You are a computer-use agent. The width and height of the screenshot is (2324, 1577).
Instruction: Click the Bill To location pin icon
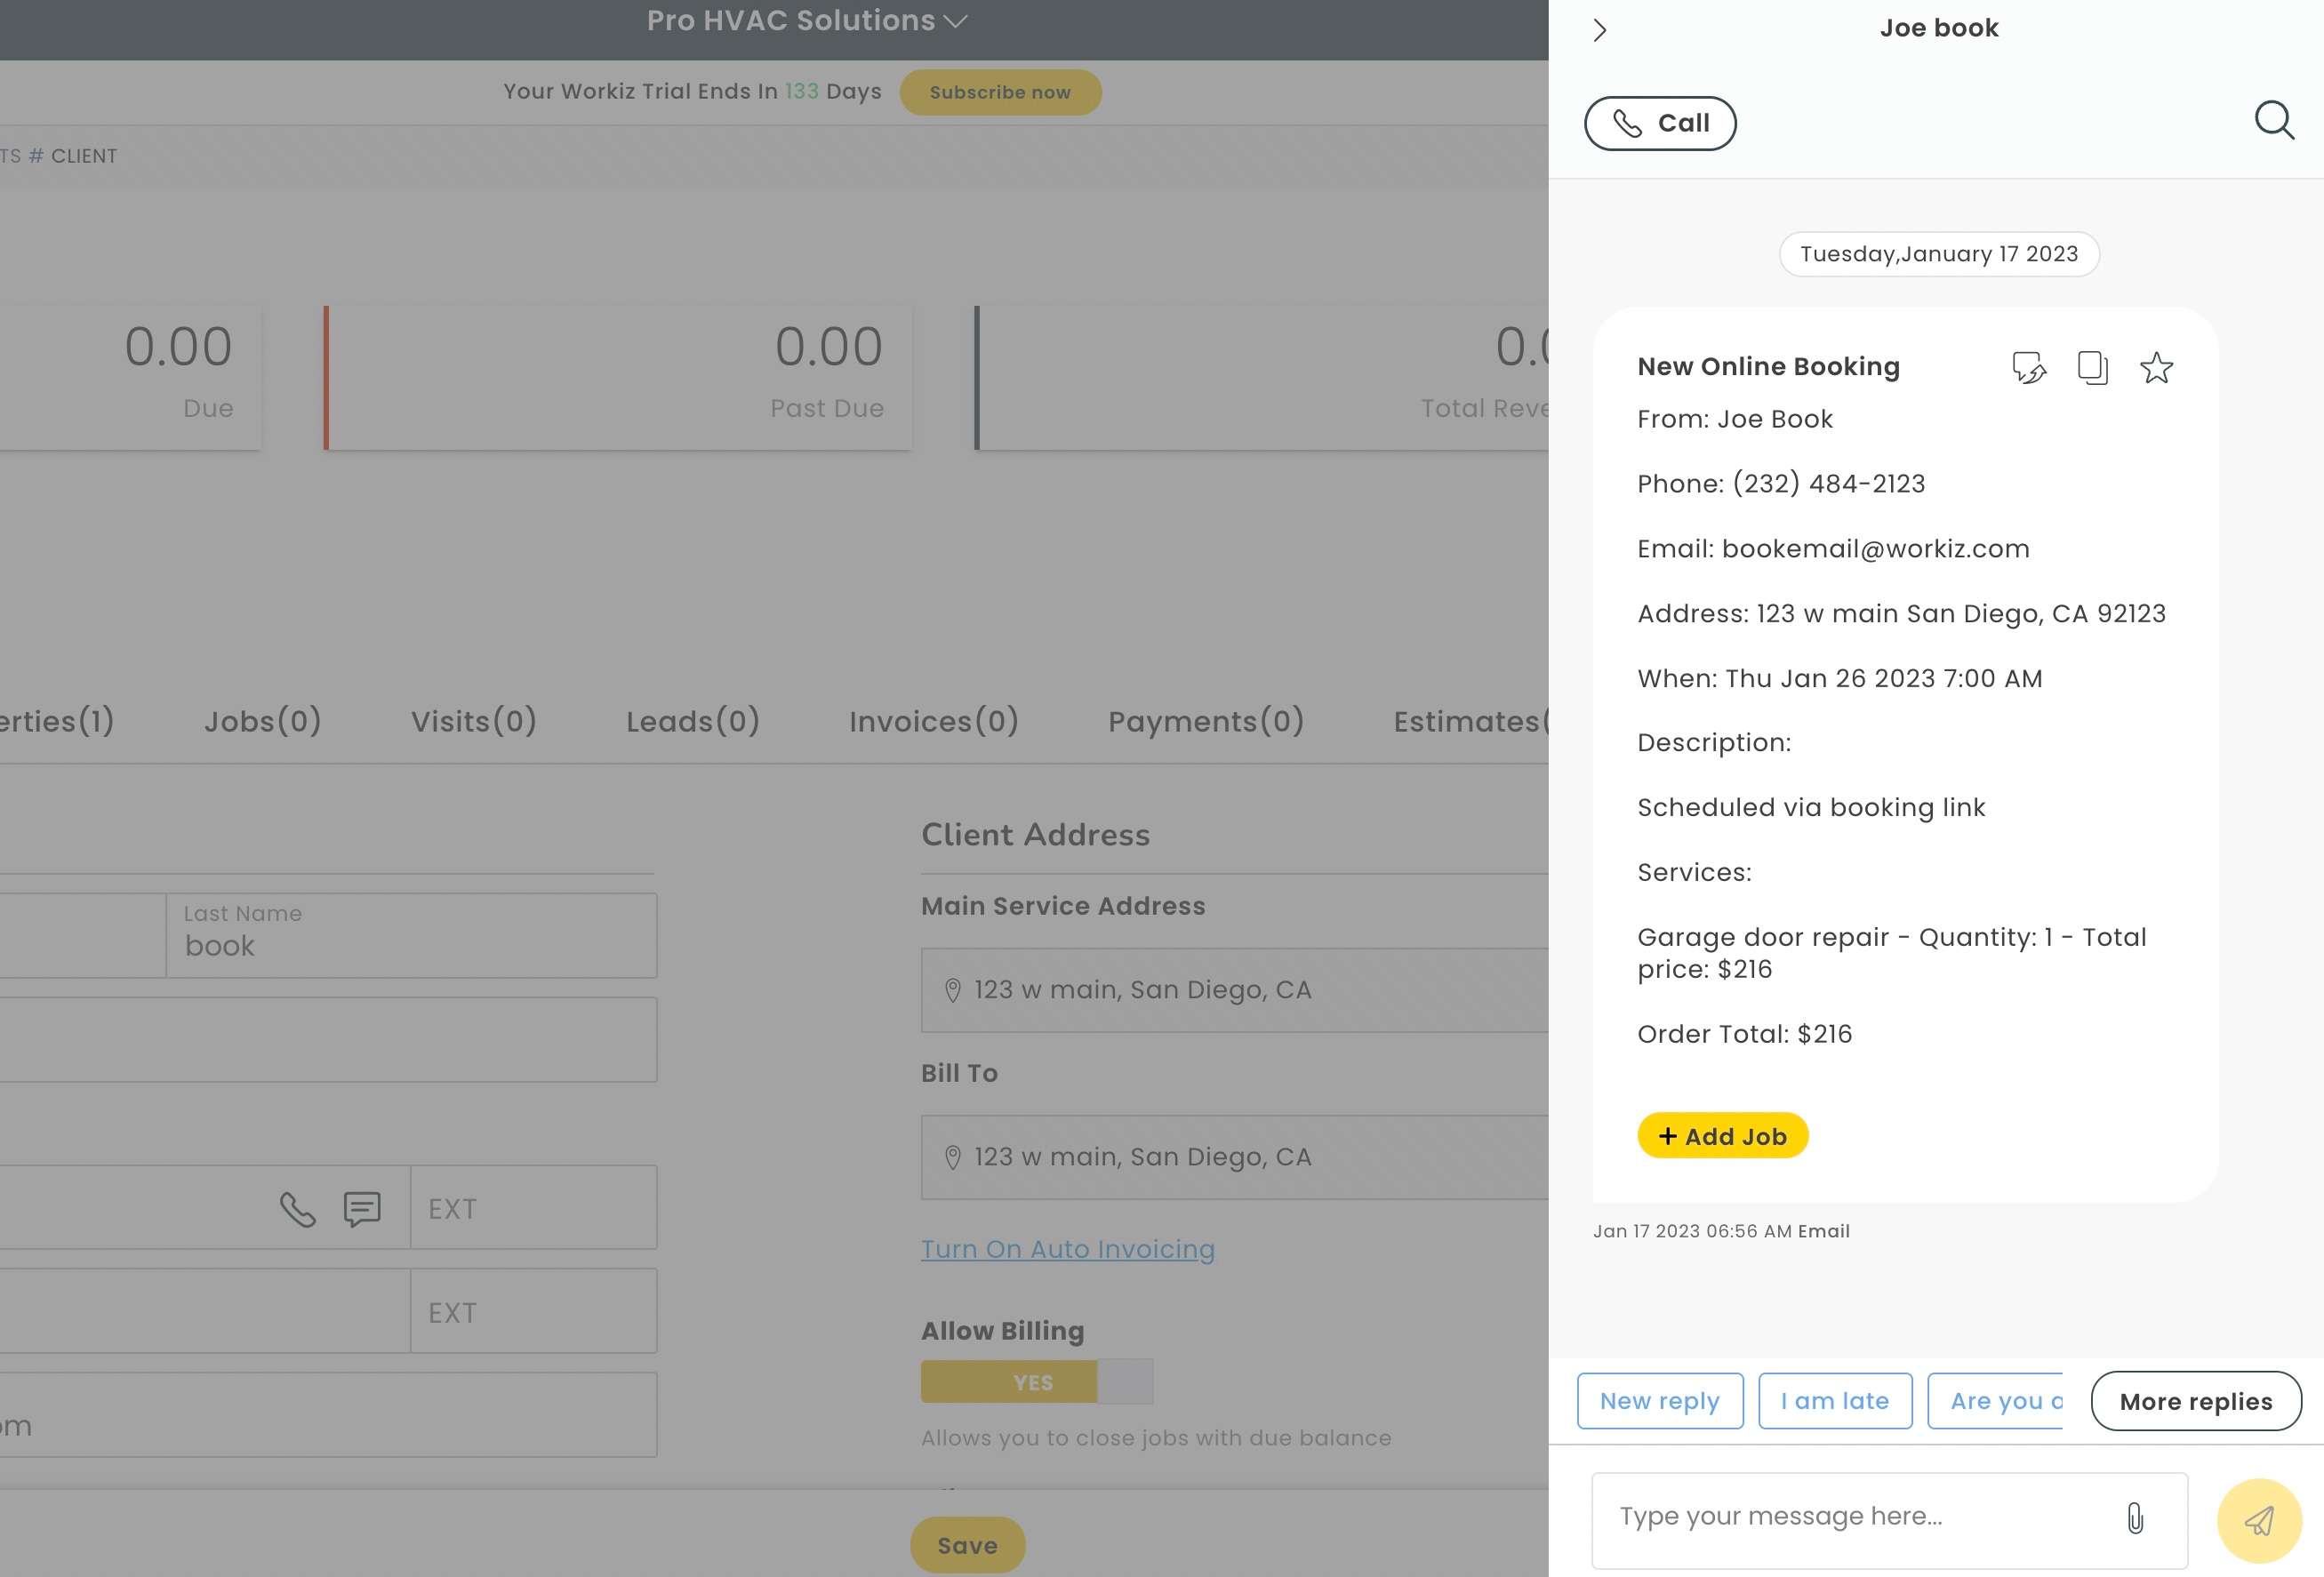[952, 1157]
